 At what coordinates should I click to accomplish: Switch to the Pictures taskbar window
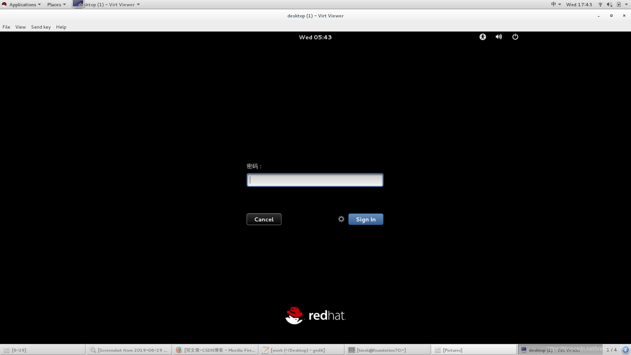(474, 350)
